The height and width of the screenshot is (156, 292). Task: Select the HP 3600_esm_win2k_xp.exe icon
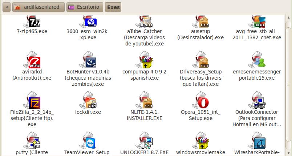[88, 21]
